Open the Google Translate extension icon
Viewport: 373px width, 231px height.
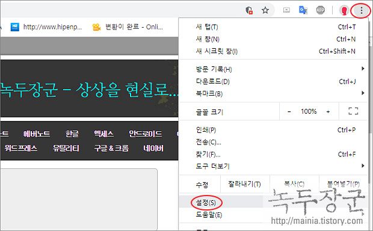point(303,10)
